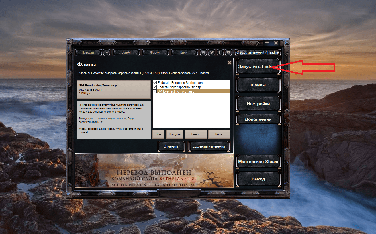Toggle the EnderalPlayerUpperhouse.esp checkbox

(x=155, y=87)
